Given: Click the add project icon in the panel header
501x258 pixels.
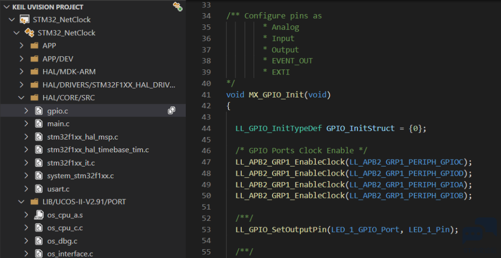Looking at the screenshot, I should [x=177, y=6].
